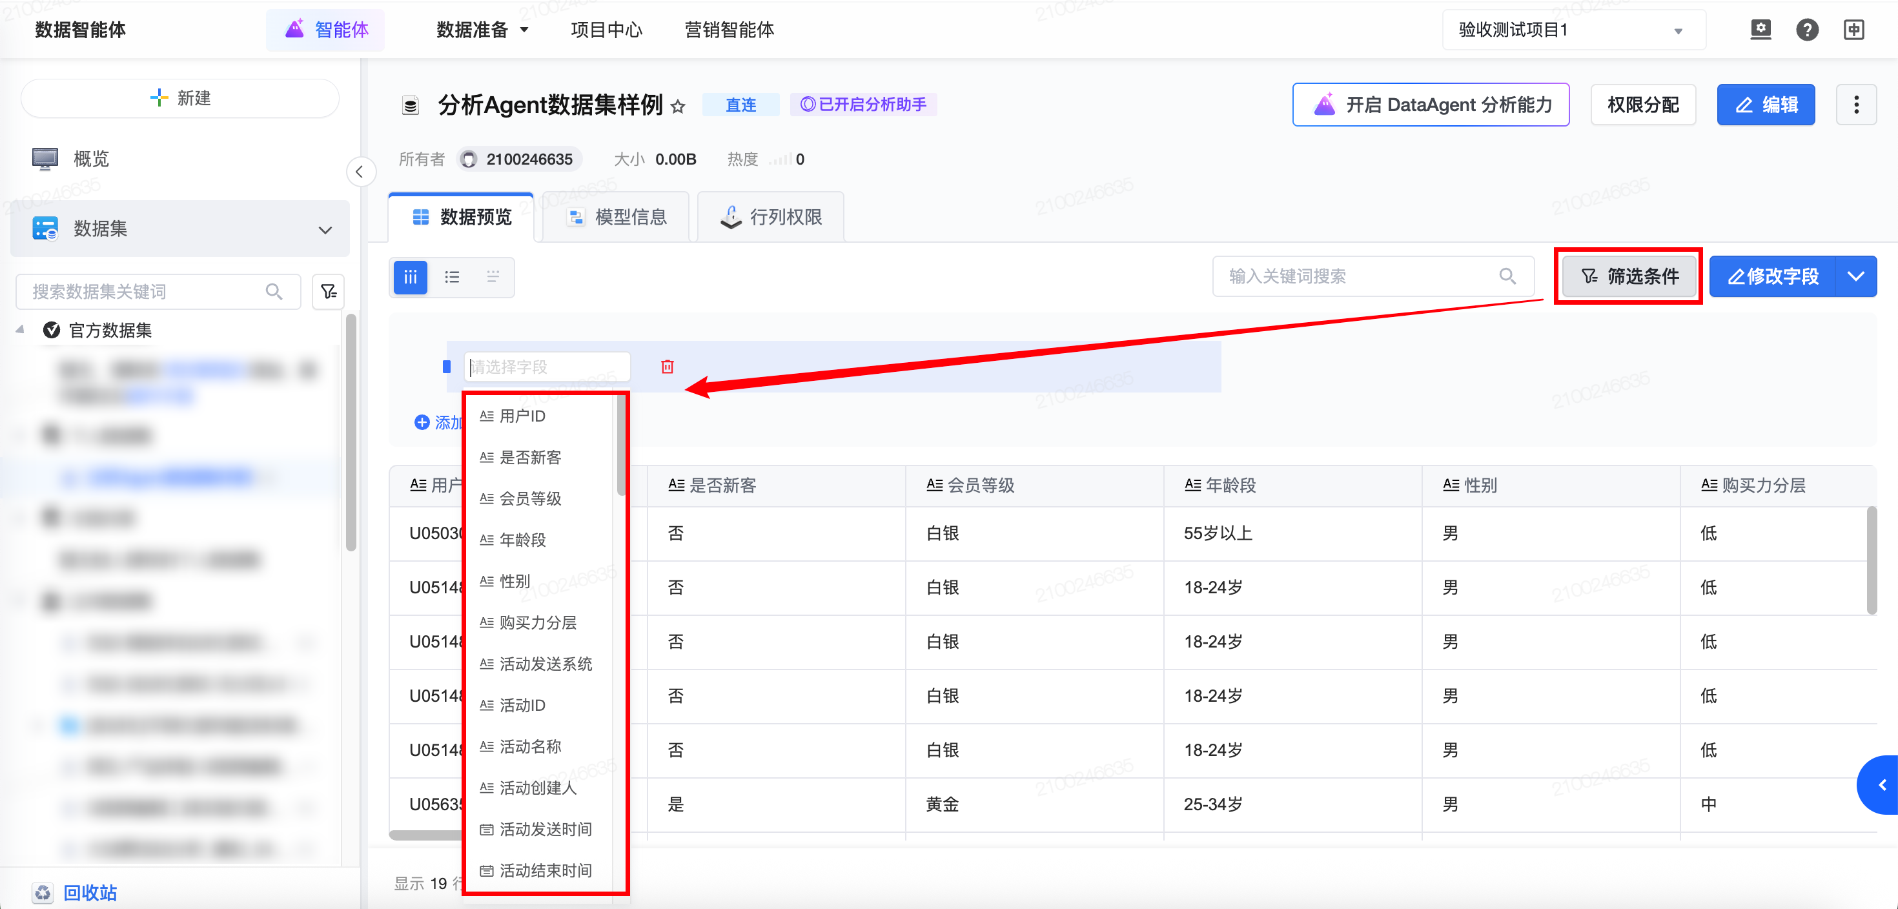The height and width of the screenshot is (909, 1898).
Task: Switch to grid column view toggle
Action: 411,277
